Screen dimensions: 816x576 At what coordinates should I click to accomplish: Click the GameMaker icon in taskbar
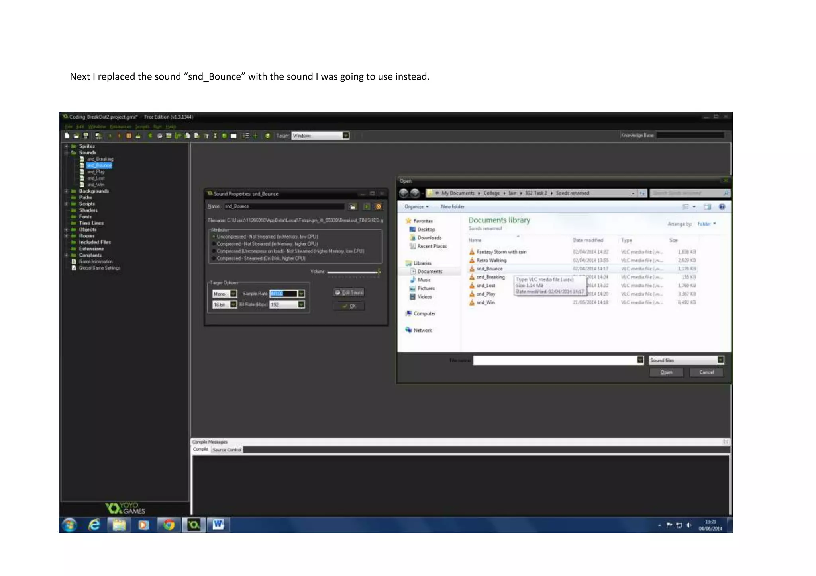(194, 525)
